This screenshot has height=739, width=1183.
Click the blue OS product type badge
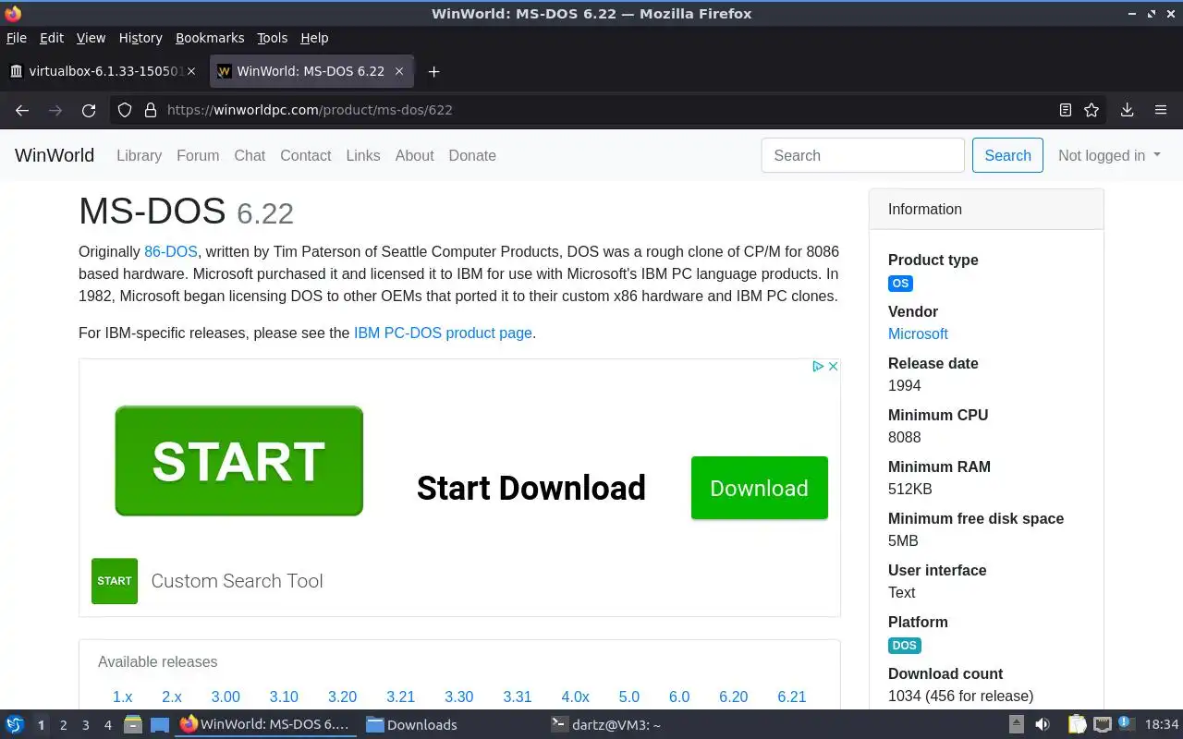click(900, 284)
